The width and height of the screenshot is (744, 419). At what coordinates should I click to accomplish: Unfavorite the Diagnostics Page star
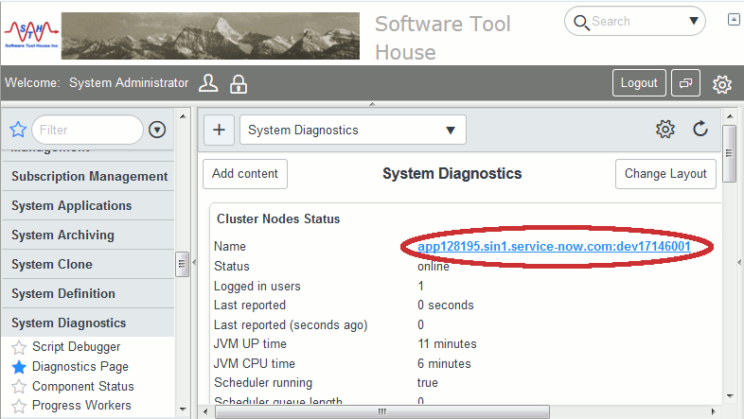pos(19,367)
